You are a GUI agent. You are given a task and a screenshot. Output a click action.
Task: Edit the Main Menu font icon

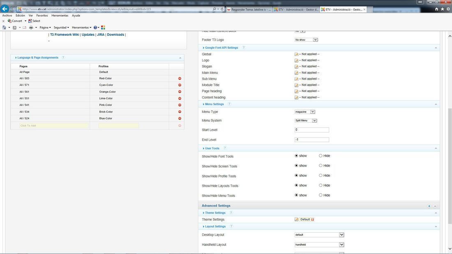[x=296, y=73]
